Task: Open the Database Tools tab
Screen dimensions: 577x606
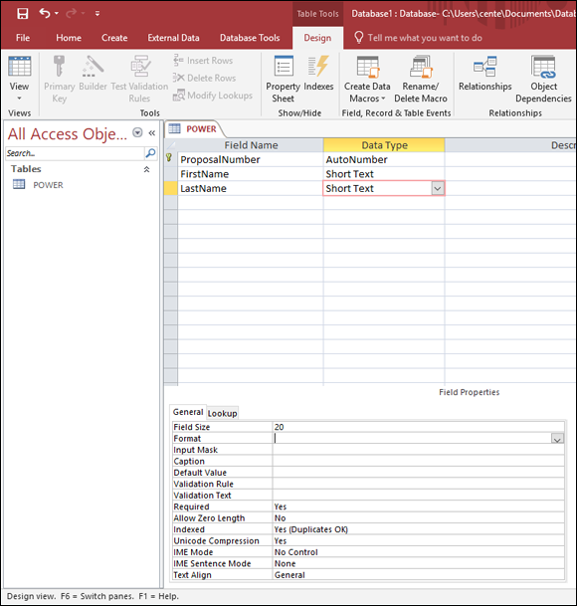Action: 250,38
